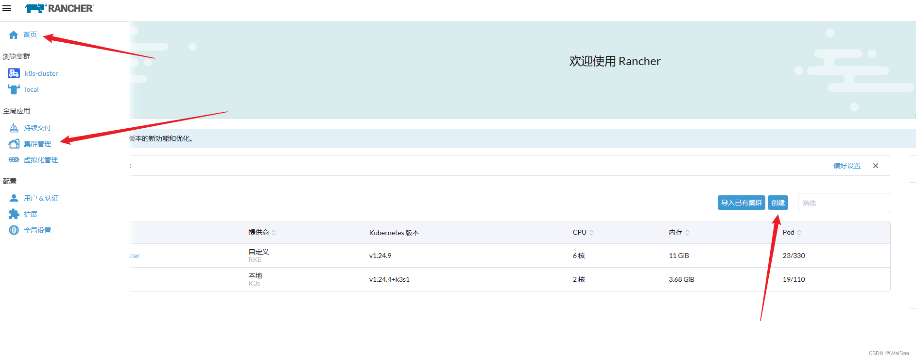Screen dimensions: 916x360
Task: Click the Rancher logo
Action: 59,8
